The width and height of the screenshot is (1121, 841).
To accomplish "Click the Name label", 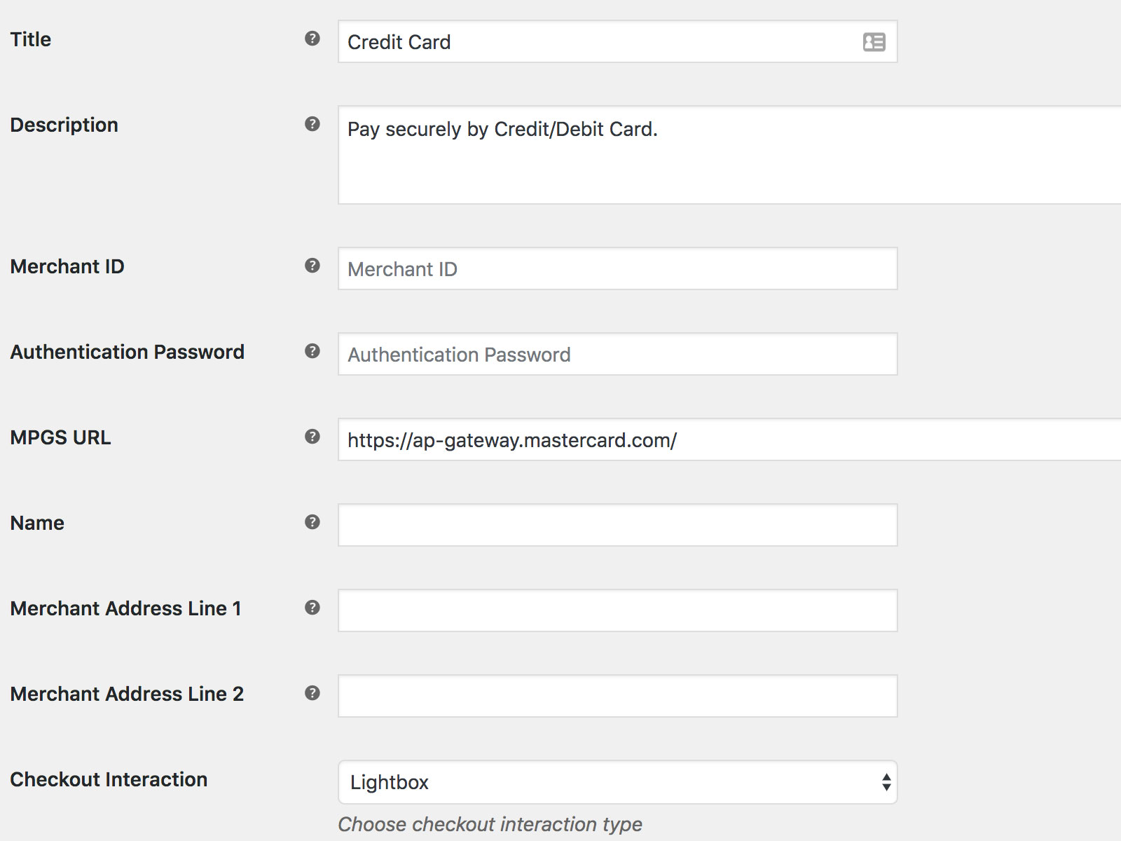I will 37,523.
